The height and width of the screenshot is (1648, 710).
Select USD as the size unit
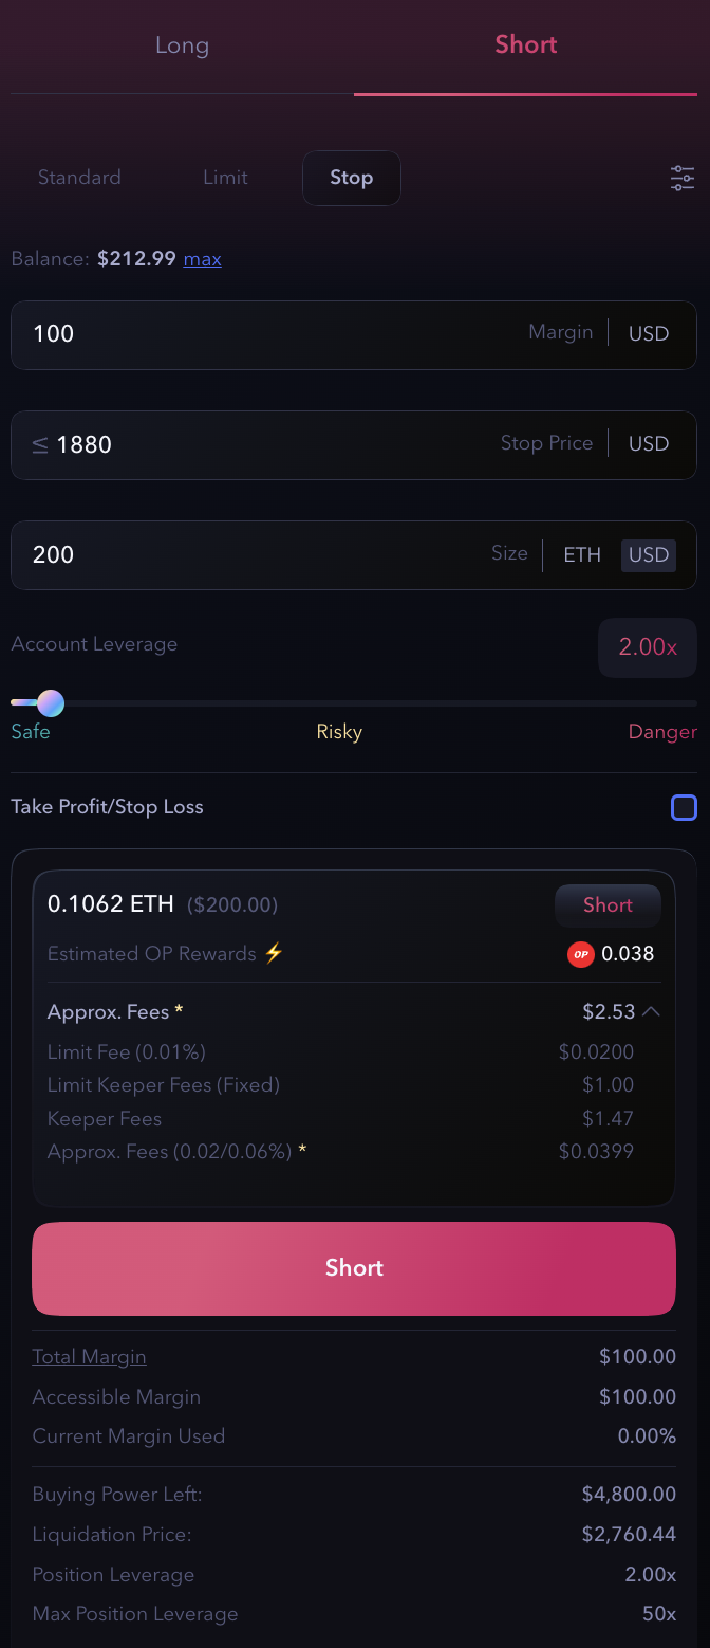pyautogui.click(x=648, y=555)
